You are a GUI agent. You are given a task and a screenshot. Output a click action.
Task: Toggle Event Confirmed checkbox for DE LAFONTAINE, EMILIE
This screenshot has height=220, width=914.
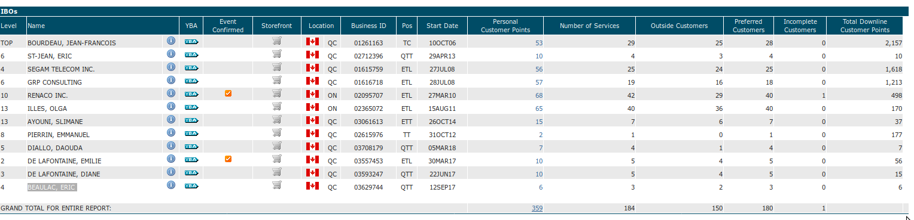(228, 159)
